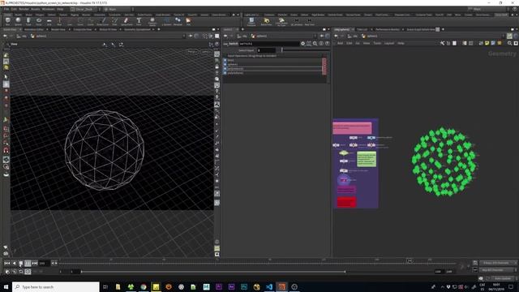Jump to last frame button
The image size is (519, 292).
35,263
